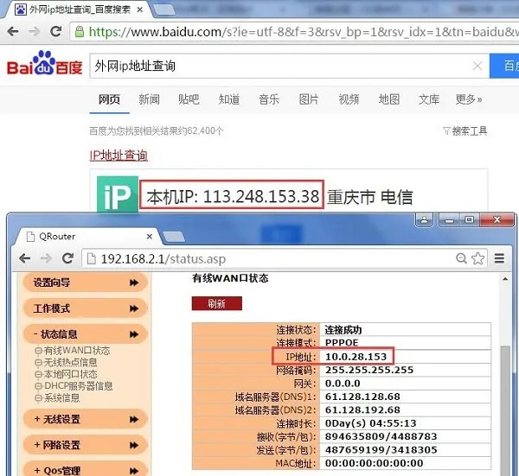Click the page icon in QRouter address bar

coord(92,259)
